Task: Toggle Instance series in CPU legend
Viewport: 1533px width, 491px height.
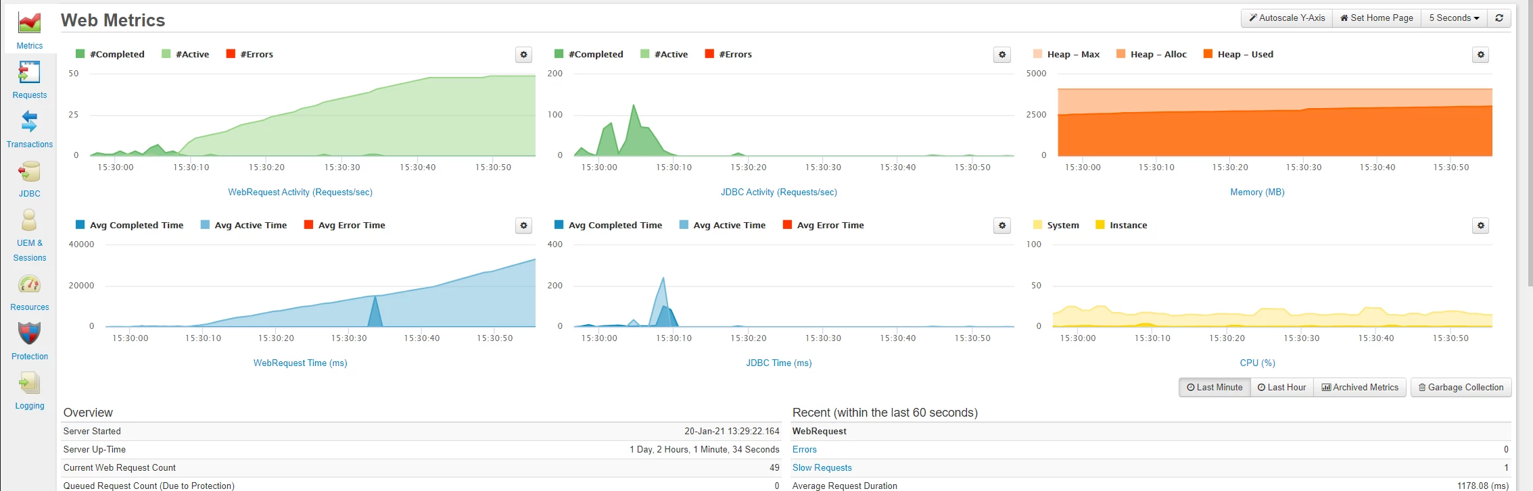Action: (1121, 225)
